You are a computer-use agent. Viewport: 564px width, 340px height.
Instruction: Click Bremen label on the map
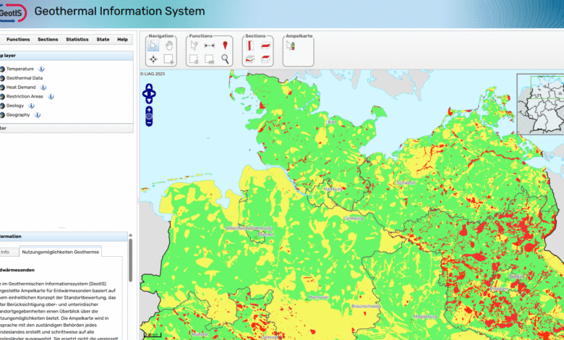point(266,234)
